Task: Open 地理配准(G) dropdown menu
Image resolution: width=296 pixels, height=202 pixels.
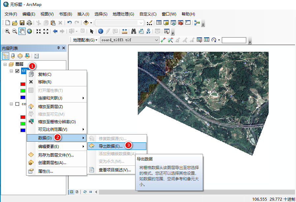Action: tap(85, 40)
